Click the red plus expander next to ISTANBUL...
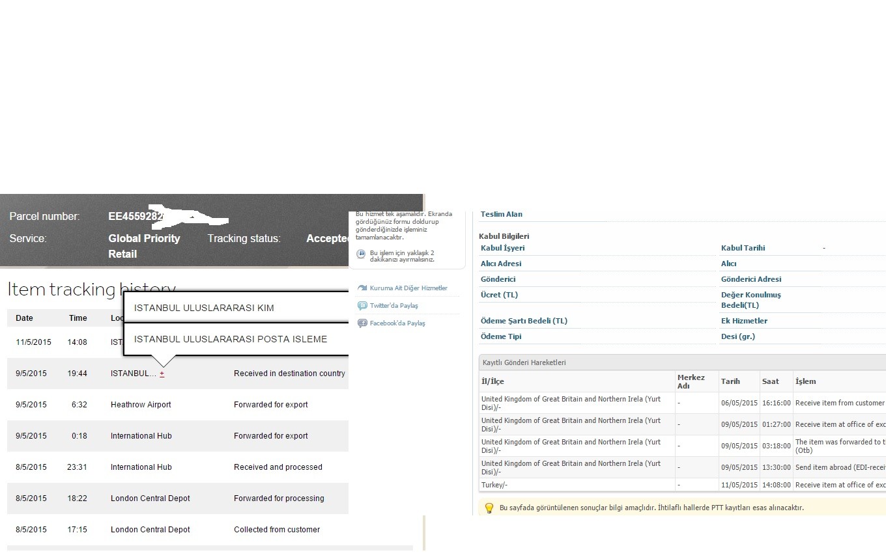The height and width of the screenshot is (559, 886). [162, 374]
